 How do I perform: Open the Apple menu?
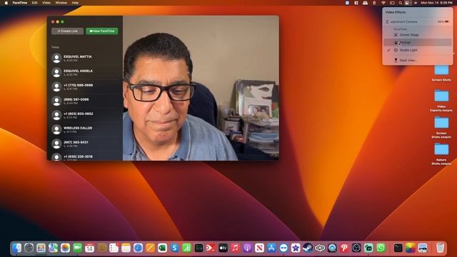tap(6, 3)
